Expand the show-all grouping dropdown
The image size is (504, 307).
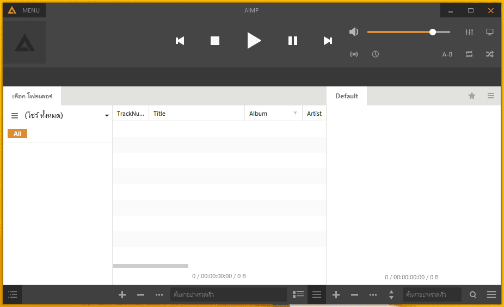[x=107, y=116]
